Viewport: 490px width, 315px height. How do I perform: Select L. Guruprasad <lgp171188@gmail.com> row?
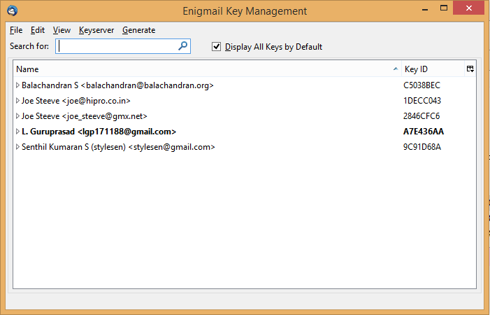point(245,132)
